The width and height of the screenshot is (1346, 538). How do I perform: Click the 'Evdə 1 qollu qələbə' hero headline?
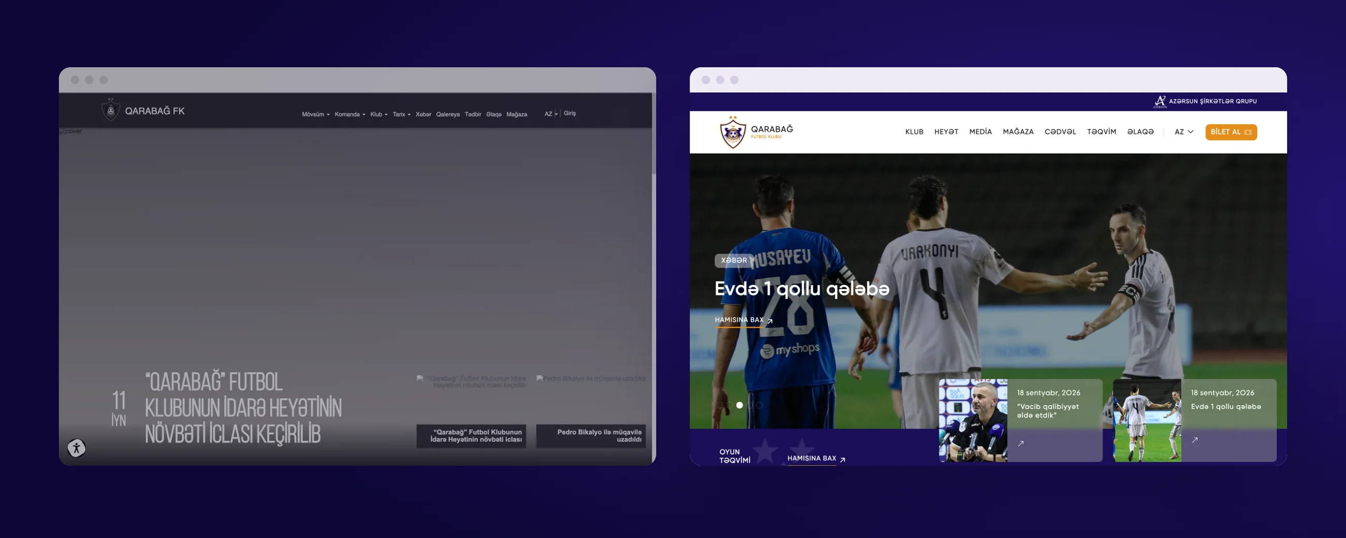pyautogui.click(x=801, y=289)
